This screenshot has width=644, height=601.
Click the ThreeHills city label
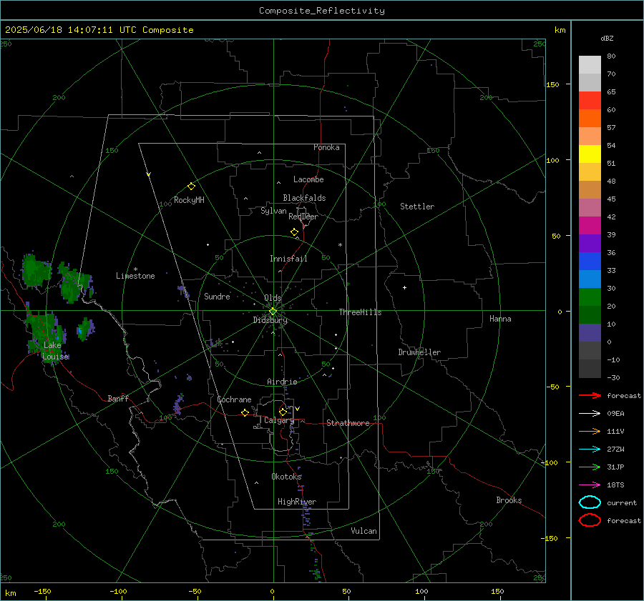coord(360,312)
